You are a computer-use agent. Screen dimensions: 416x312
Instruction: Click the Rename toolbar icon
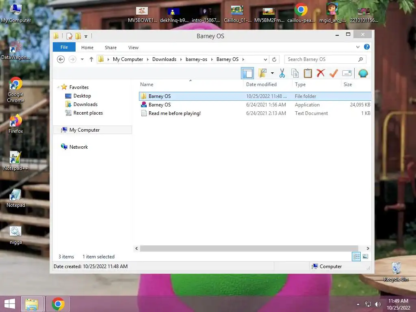pos(347,73)
